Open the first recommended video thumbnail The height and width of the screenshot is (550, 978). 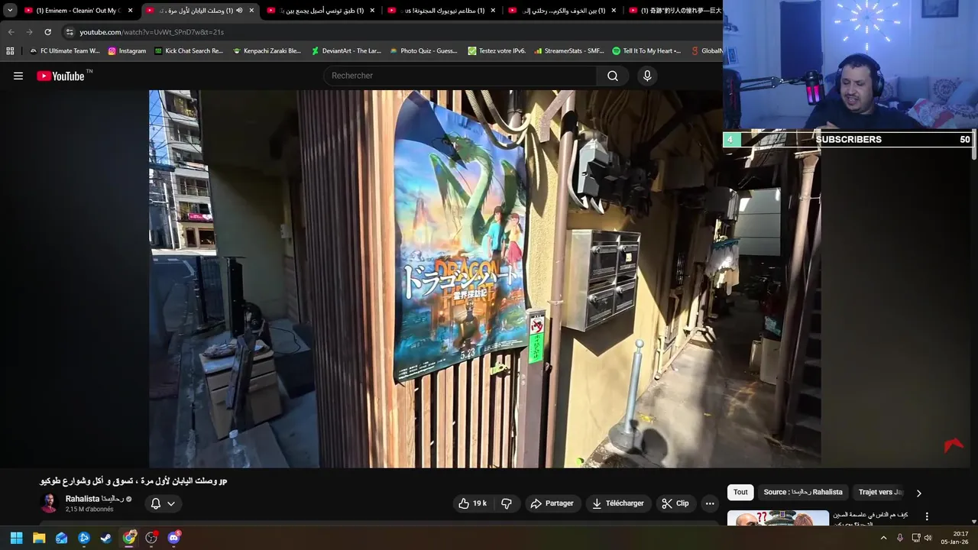778,519
